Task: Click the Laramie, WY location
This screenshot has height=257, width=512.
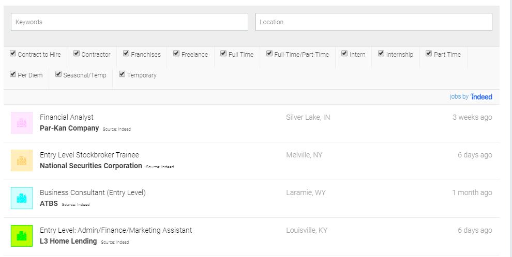Action: coord(306,192)
